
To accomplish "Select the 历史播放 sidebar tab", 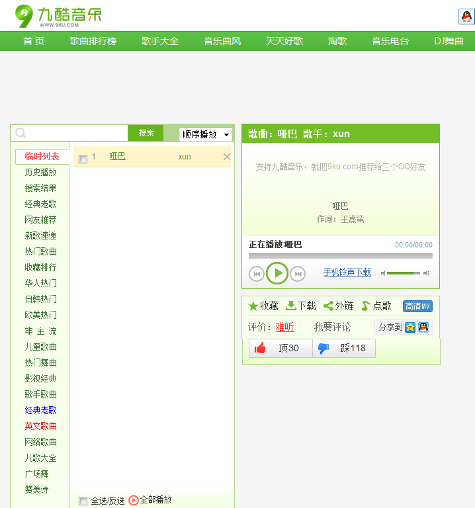I will 41,172.
